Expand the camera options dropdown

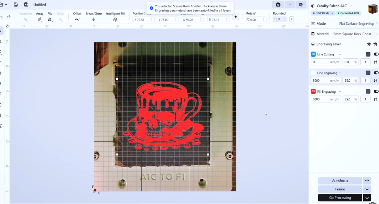[x=290, y=4]
